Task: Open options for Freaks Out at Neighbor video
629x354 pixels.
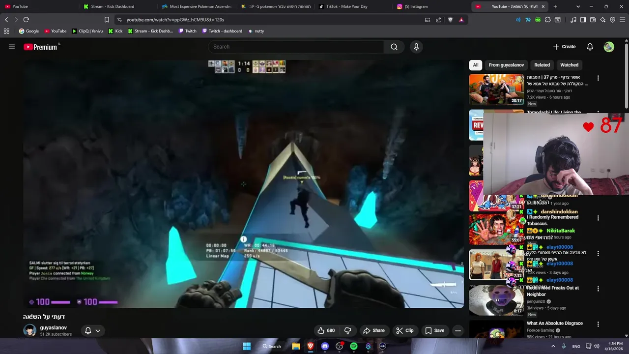Action: pyautogui.click(x=598, y=289)
